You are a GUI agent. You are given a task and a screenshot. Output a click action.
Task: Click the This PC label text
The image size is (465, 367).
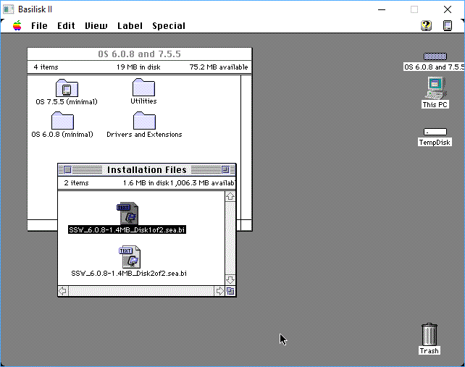(x=435, y=105)
